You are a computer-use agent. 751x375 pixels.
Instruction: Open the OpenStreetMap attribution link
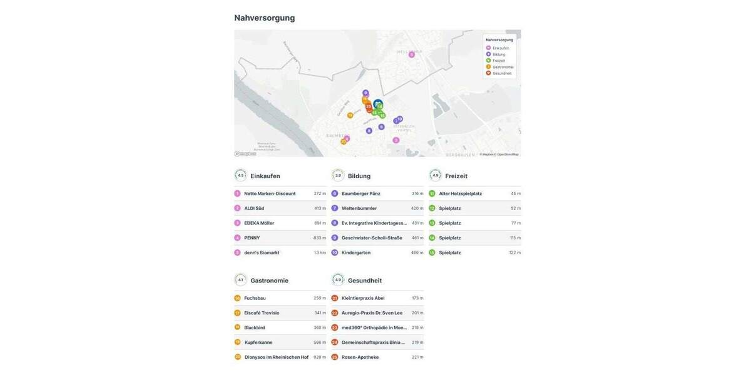508,153
